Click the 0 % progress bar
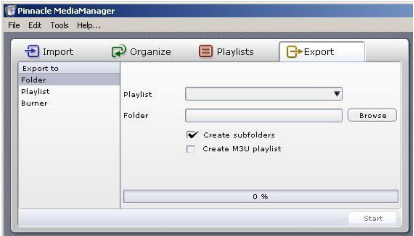 tap(261, 196)
